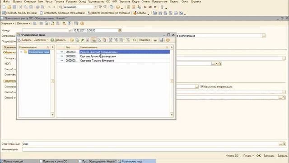289x163 pixels.
Task: Click the new group folder icon in dialog
Action: 72,40
